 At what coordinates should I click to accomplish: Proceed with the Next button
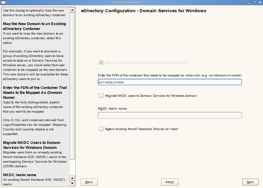click(250, 182)
